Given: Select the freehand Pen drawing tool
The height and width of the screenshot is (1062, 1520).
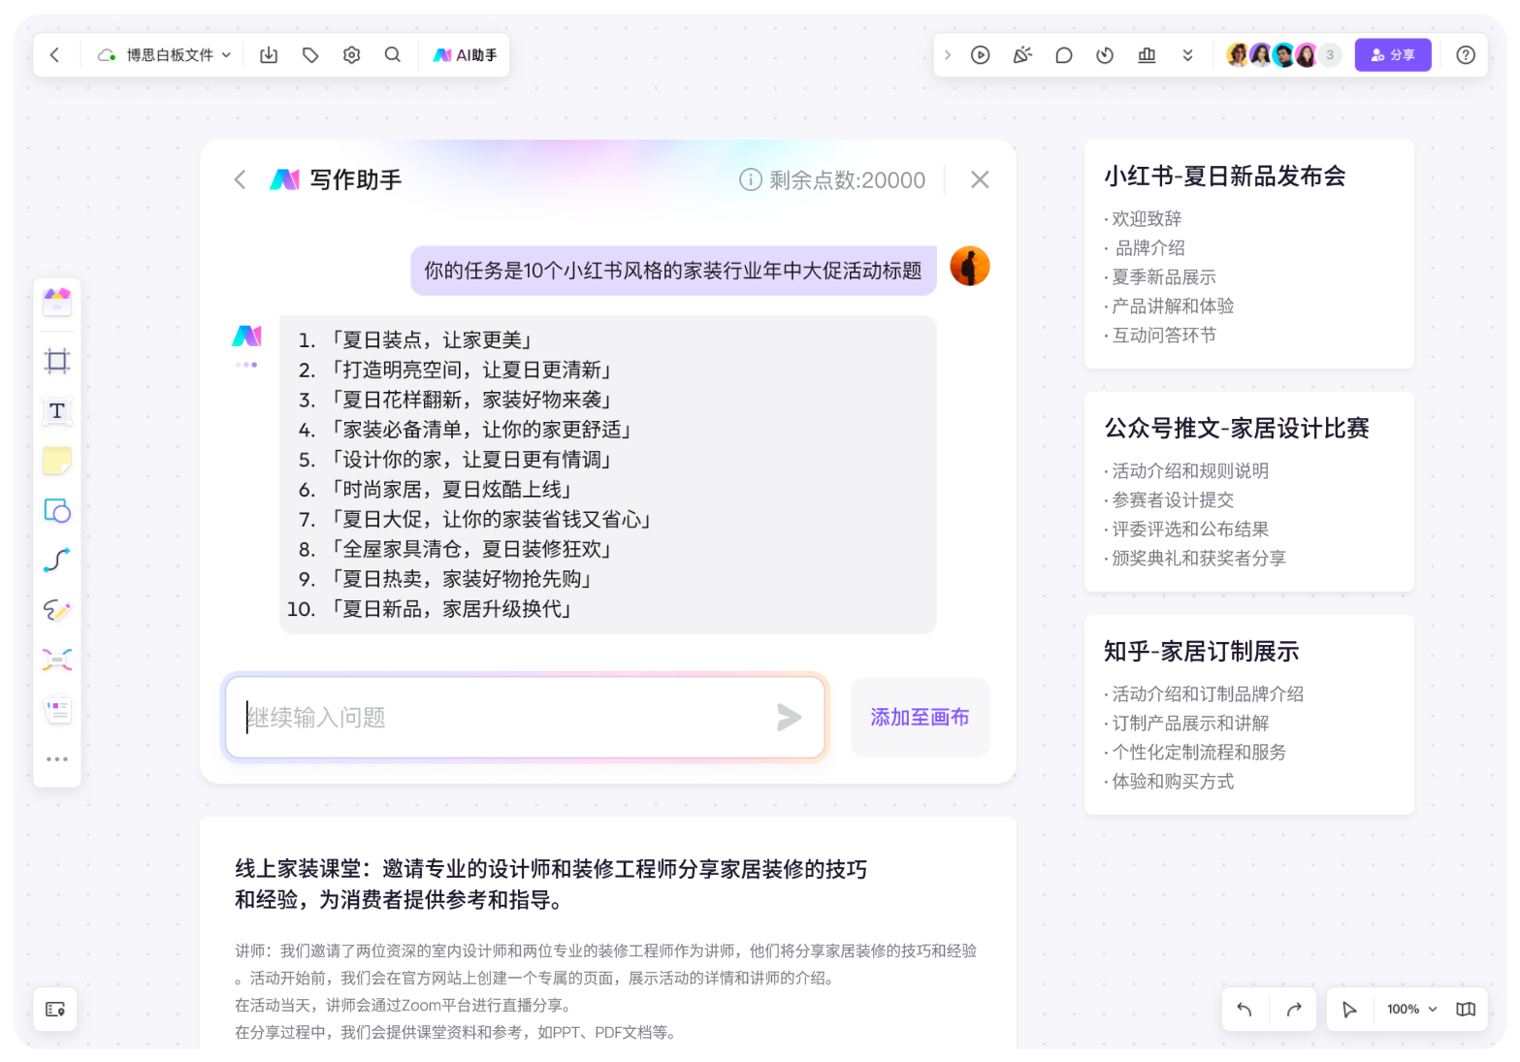Looking at the screenshot, I should [x=56, y=610].
